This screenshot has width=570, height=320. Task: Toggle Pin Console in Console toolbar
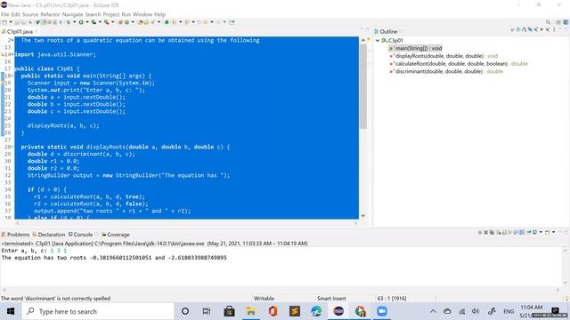529,232
